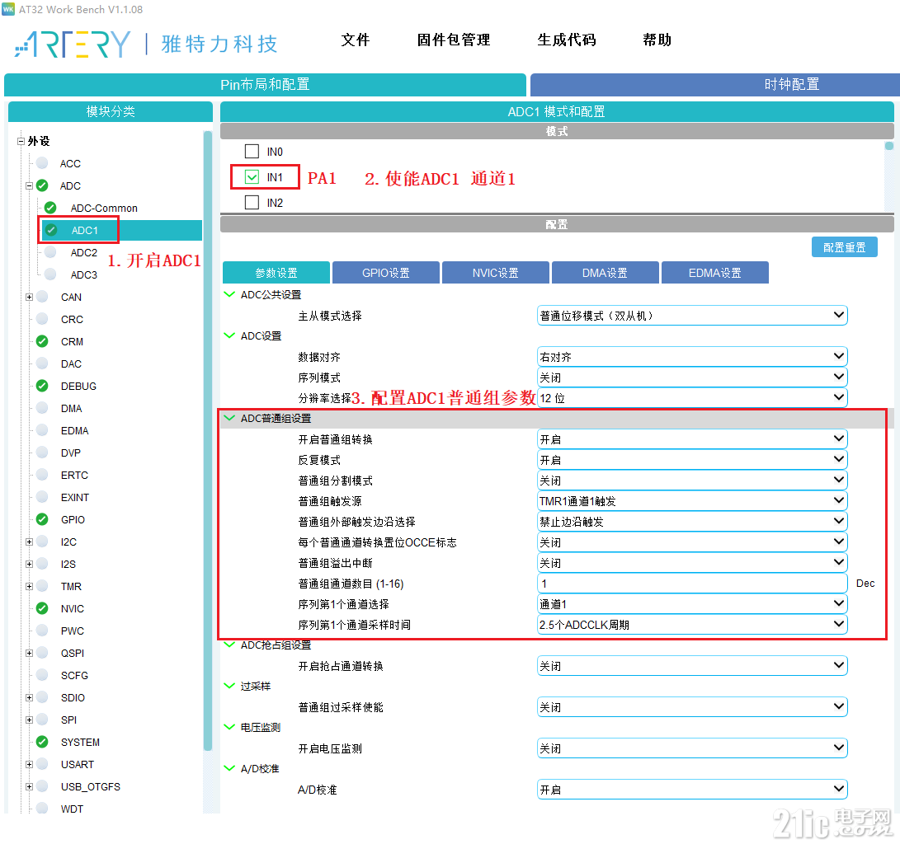Expand the TMR tree node
900x844 pixels.
click(x=29, y=587)
